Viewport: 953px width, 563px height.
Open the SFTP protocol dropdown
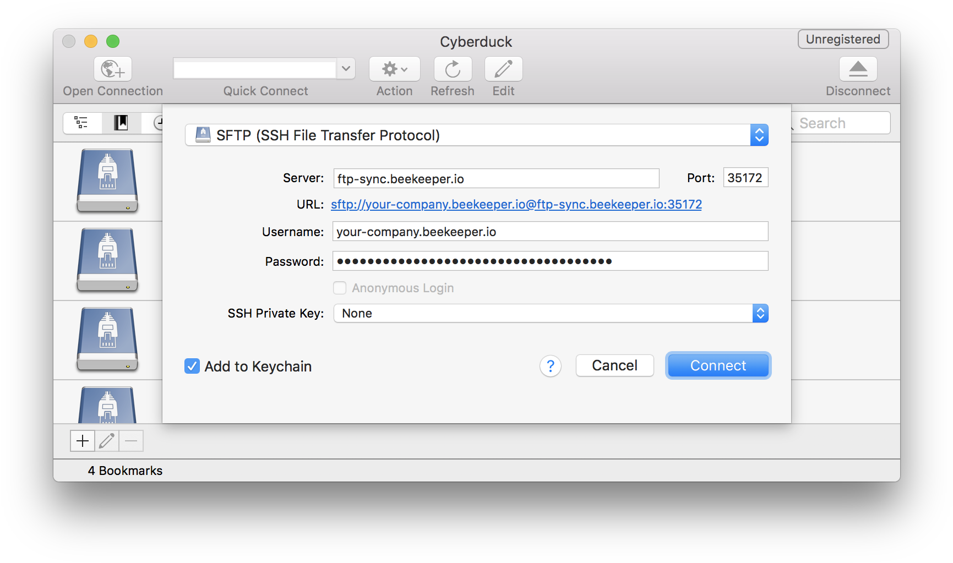tap(477, 135)
